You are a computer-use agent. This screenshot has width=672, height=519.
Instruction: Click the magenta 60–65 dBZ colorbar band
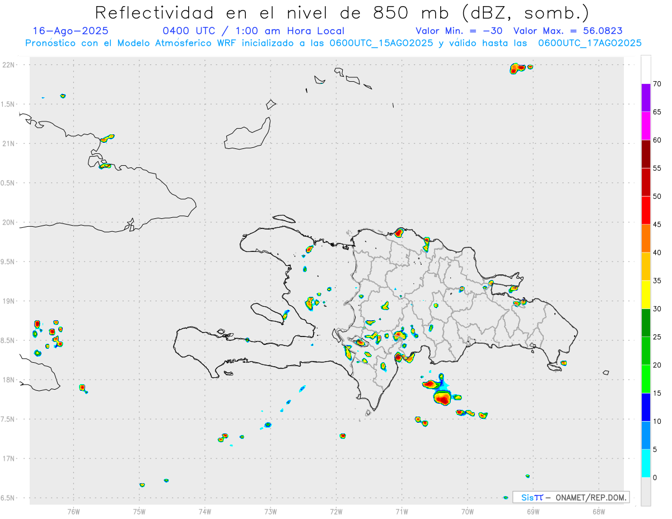pyautogui.click(x=646, y=125)
